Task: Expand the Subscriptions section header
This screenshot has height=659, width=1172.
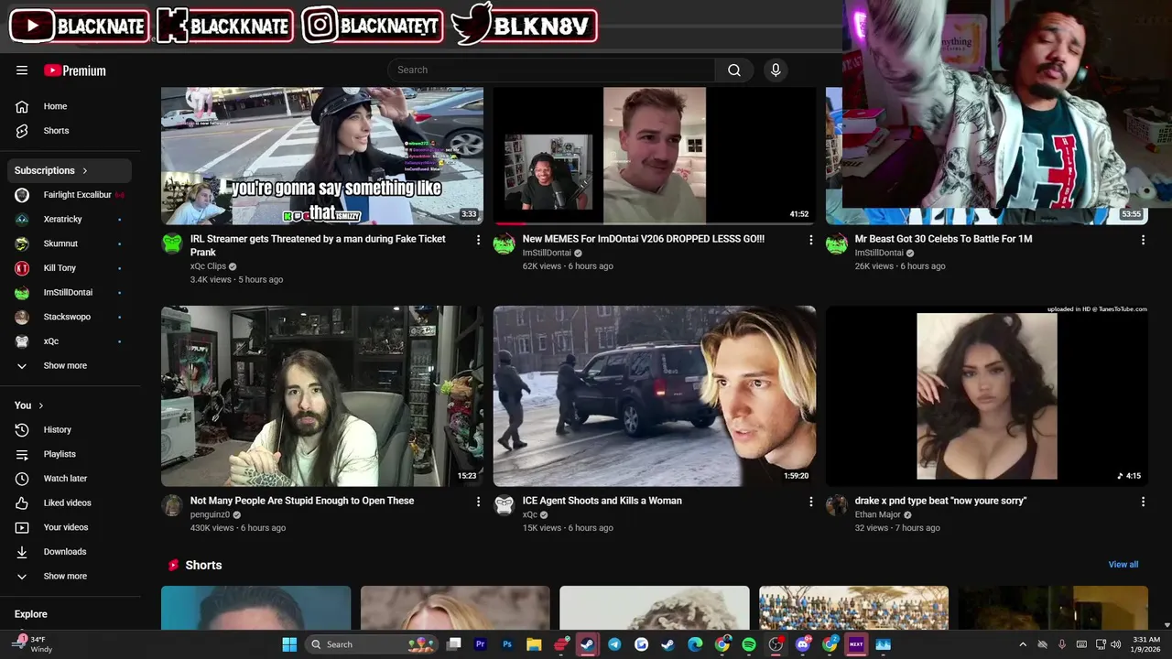Action: point(71,170)
